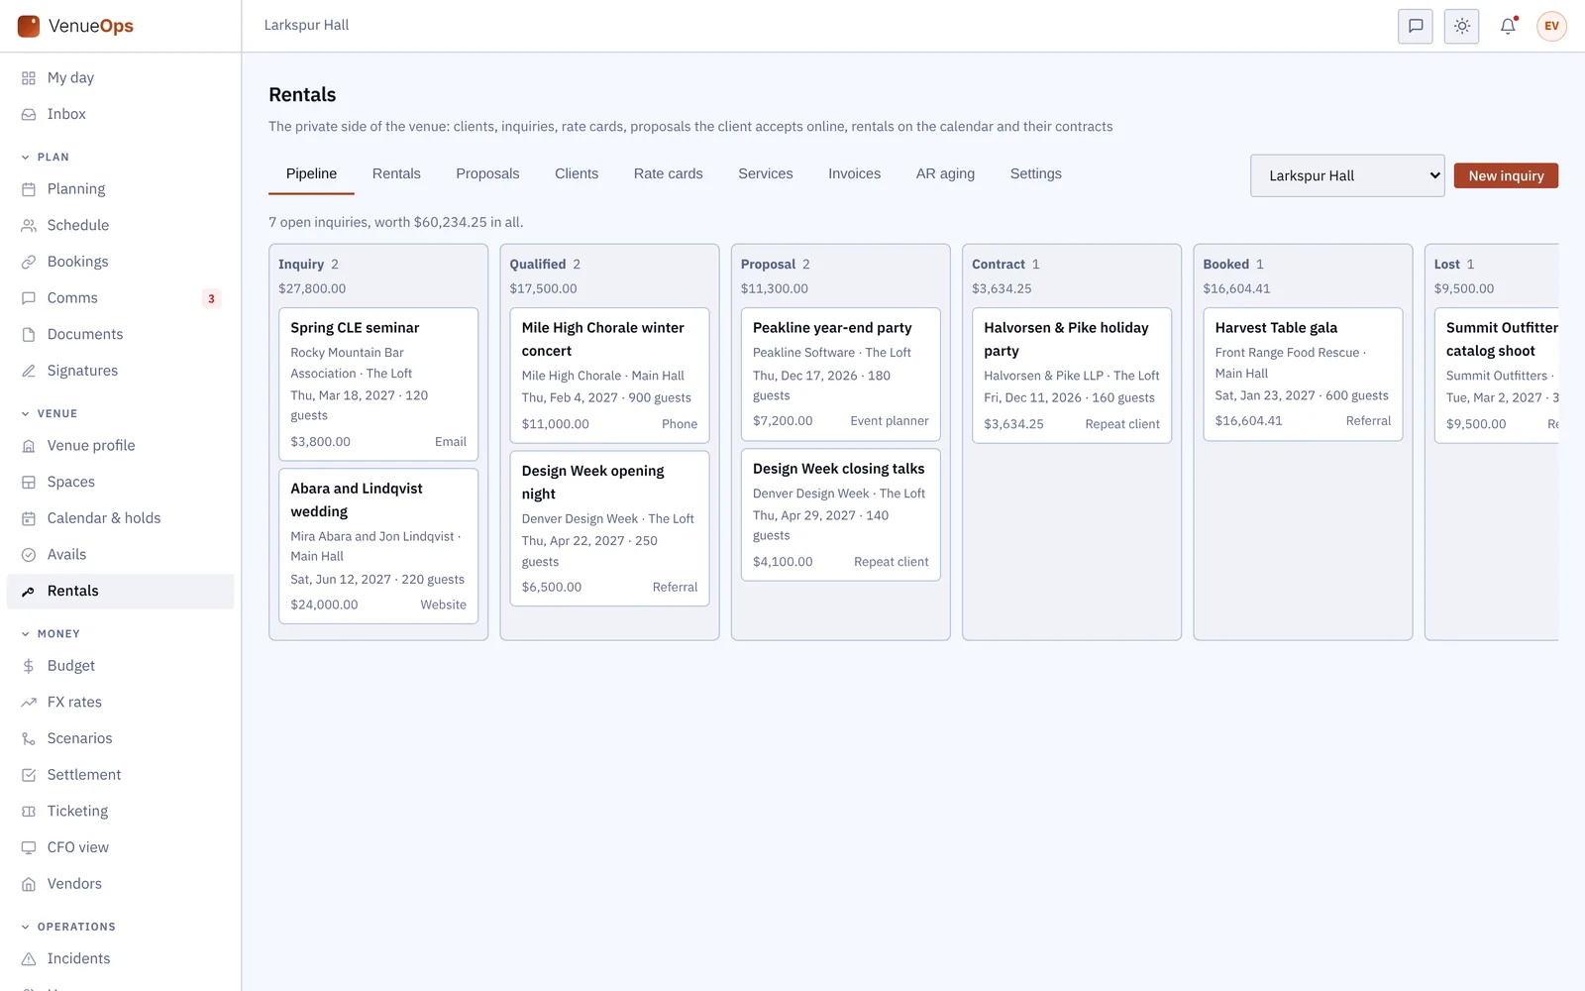1585x991 pixels.
Task: Click the Contract column header
Action: [1005, 265]
